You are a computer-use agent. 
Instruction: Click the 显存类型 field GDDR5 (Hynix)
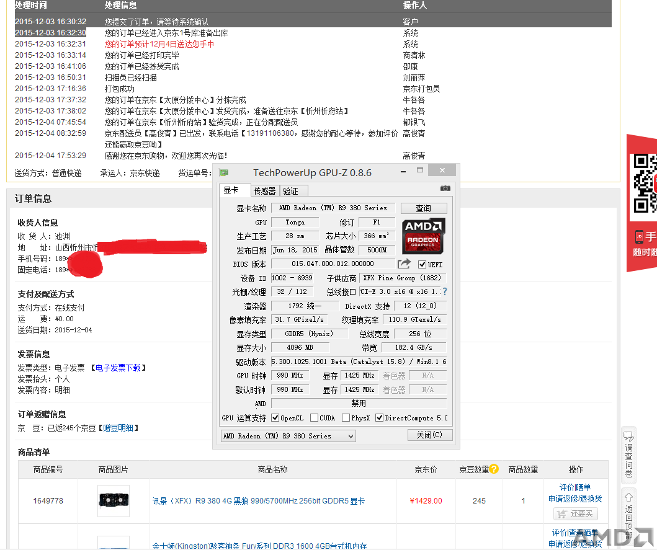(x=309, y=334)
